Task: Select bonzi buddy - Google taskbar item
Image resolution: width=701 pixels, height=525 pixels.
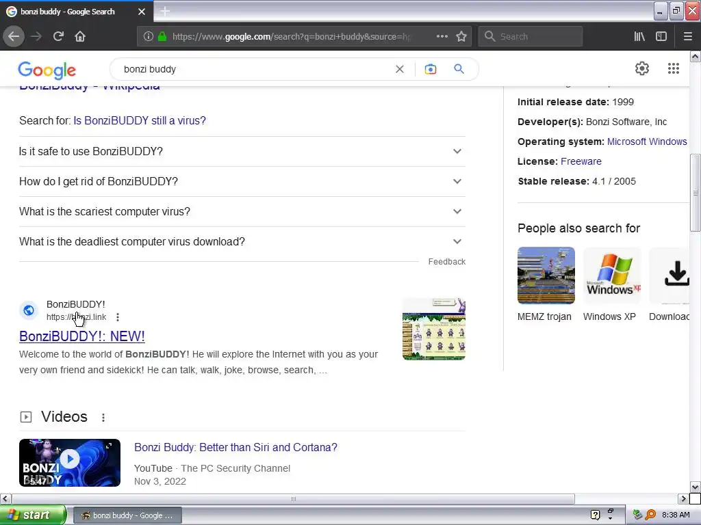Action: click(x=127, y=515)
